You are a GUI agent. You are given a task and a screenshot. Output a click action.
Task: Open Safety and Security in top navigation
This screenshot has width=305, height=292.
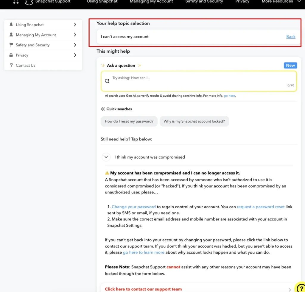[x=204, y=1]
